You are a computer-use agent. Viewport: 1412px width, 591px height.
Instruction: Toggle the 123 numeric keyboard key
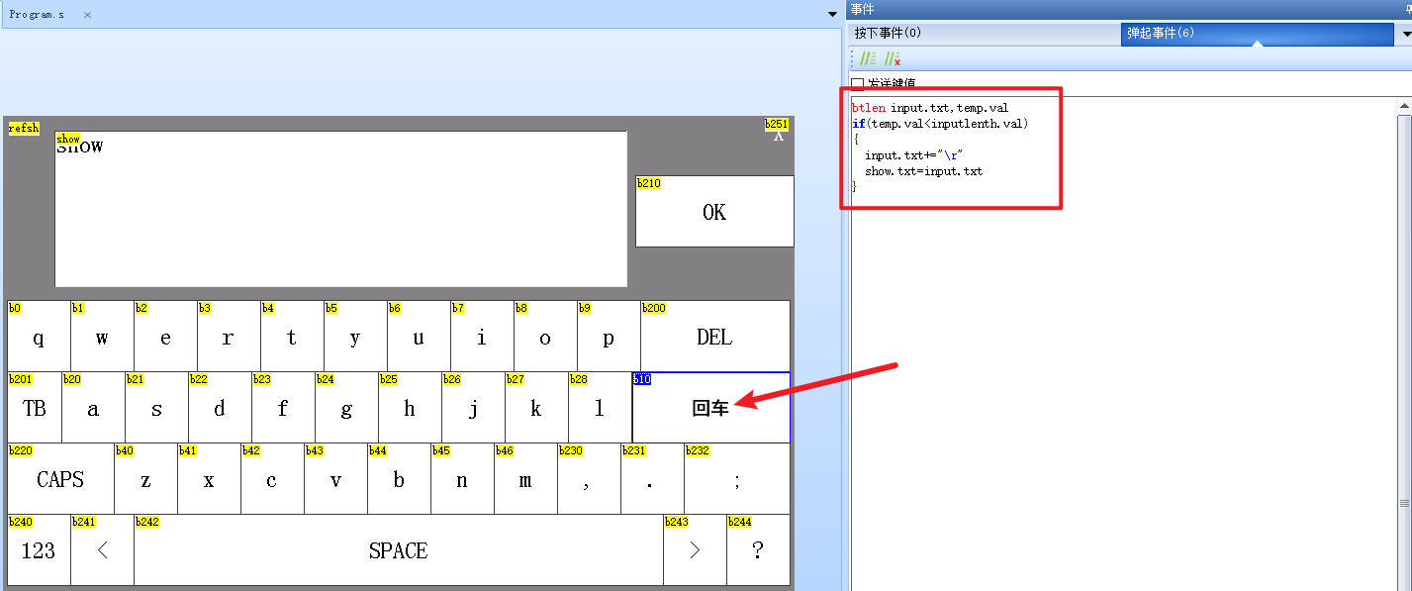coord(39,550)
